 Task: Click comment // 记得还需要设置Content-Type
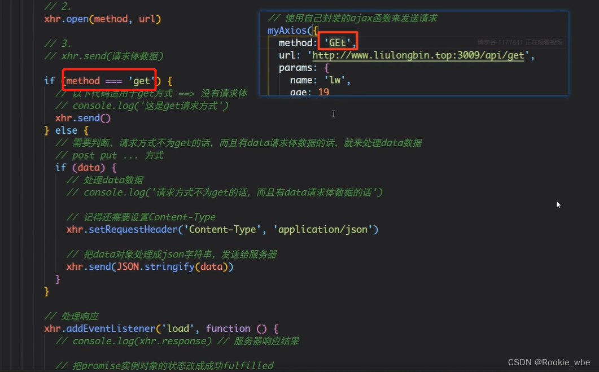click(x=141, y=217)
